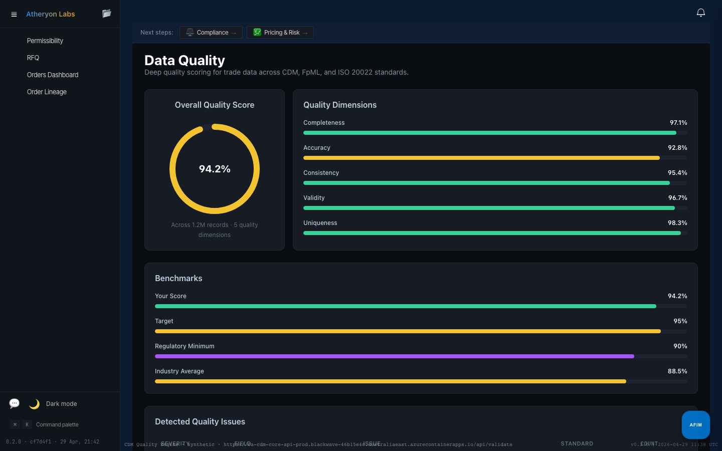Click the Industry Average benchmark bar

pos(421,381)
